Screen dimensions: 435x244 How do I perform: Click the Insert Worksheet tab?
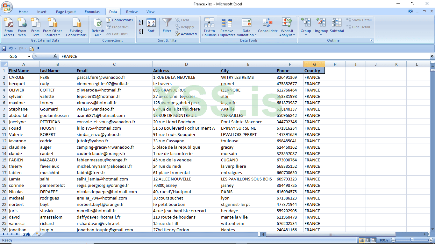[x=38, y=234]
